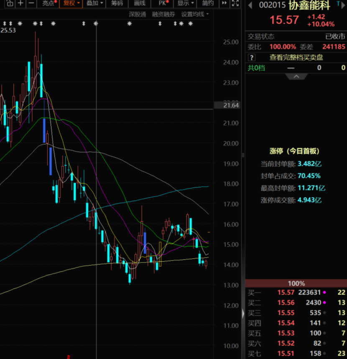Click the 涨停（今日首板）heading
This screenshot has width=347, height=359.
[294, 151]
